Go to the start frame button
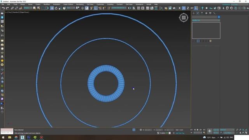249x140 pixels. 191,130
